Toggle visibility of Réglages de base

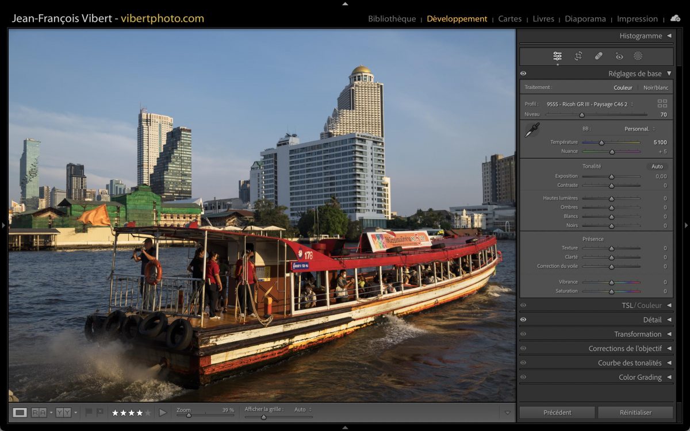523,74
